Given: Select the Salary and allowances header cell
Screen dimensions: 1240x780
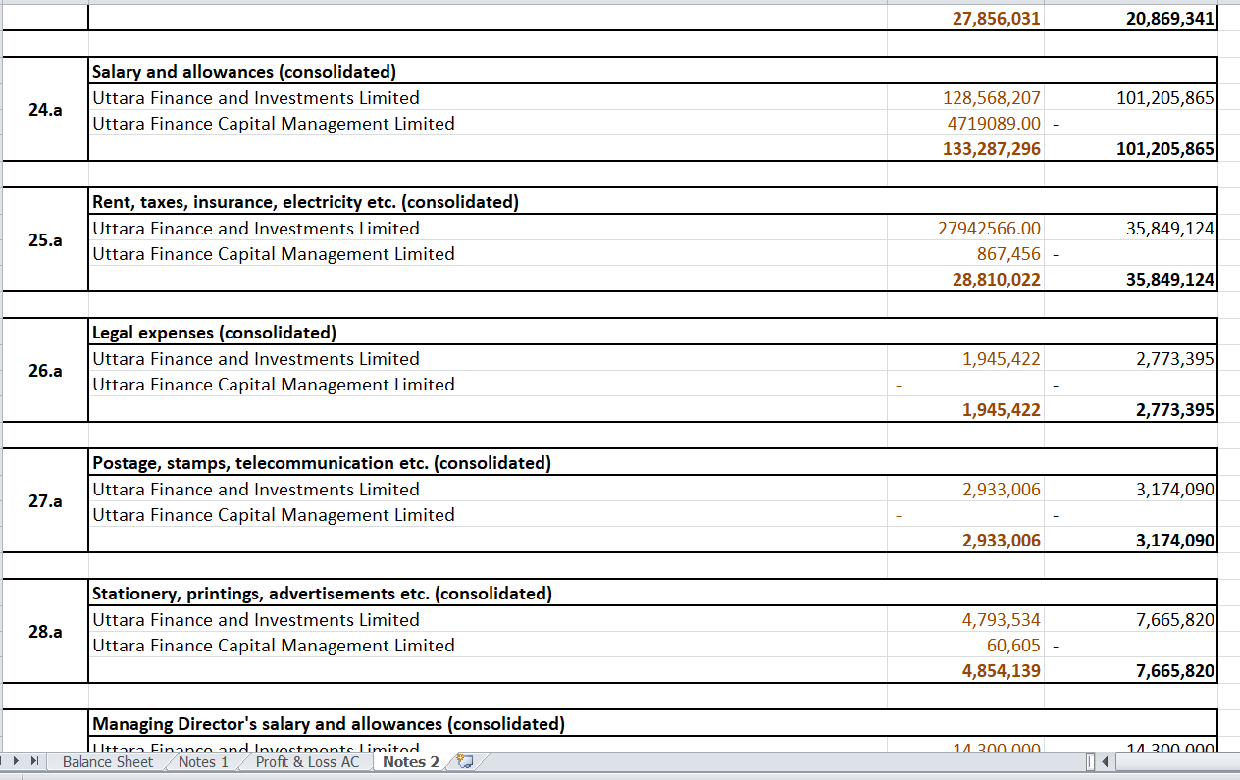Looking at the screenshot, I should pos(243,71).
